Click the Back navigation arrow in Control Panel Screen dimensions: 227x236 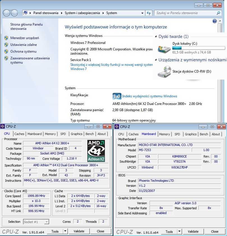[x=7, y=13]
